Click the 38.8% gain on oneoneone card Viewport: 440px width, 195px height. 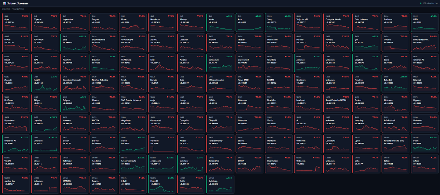click(170, 157)
